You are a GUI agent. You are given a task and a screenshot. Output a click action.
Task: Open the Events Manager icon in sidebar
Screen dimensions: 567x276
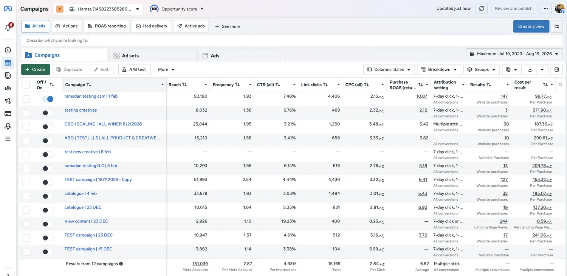point(8,126)
